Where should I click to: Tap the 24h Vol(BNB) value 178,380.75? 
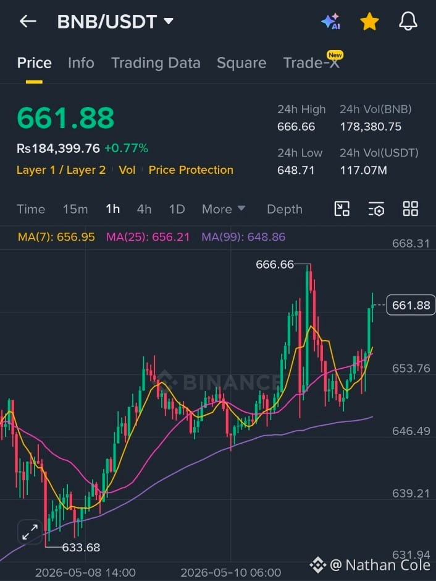pyautogui.click(x=371, y=127)
